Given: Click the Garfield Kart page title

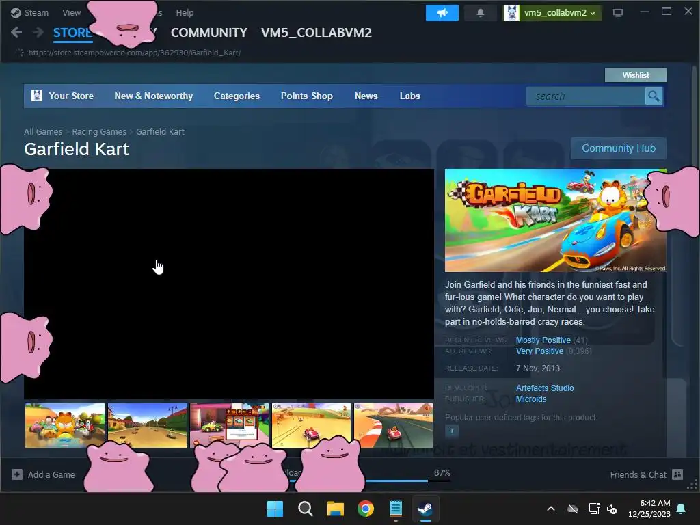Looking at the screenshot, I should (77, 149).
